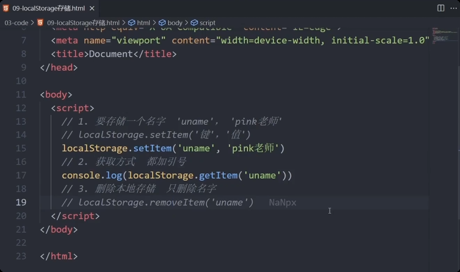This screenshot has width=460, height=272.
Task: Click the console keyword on line 17
Action: [x=81, y=175]
